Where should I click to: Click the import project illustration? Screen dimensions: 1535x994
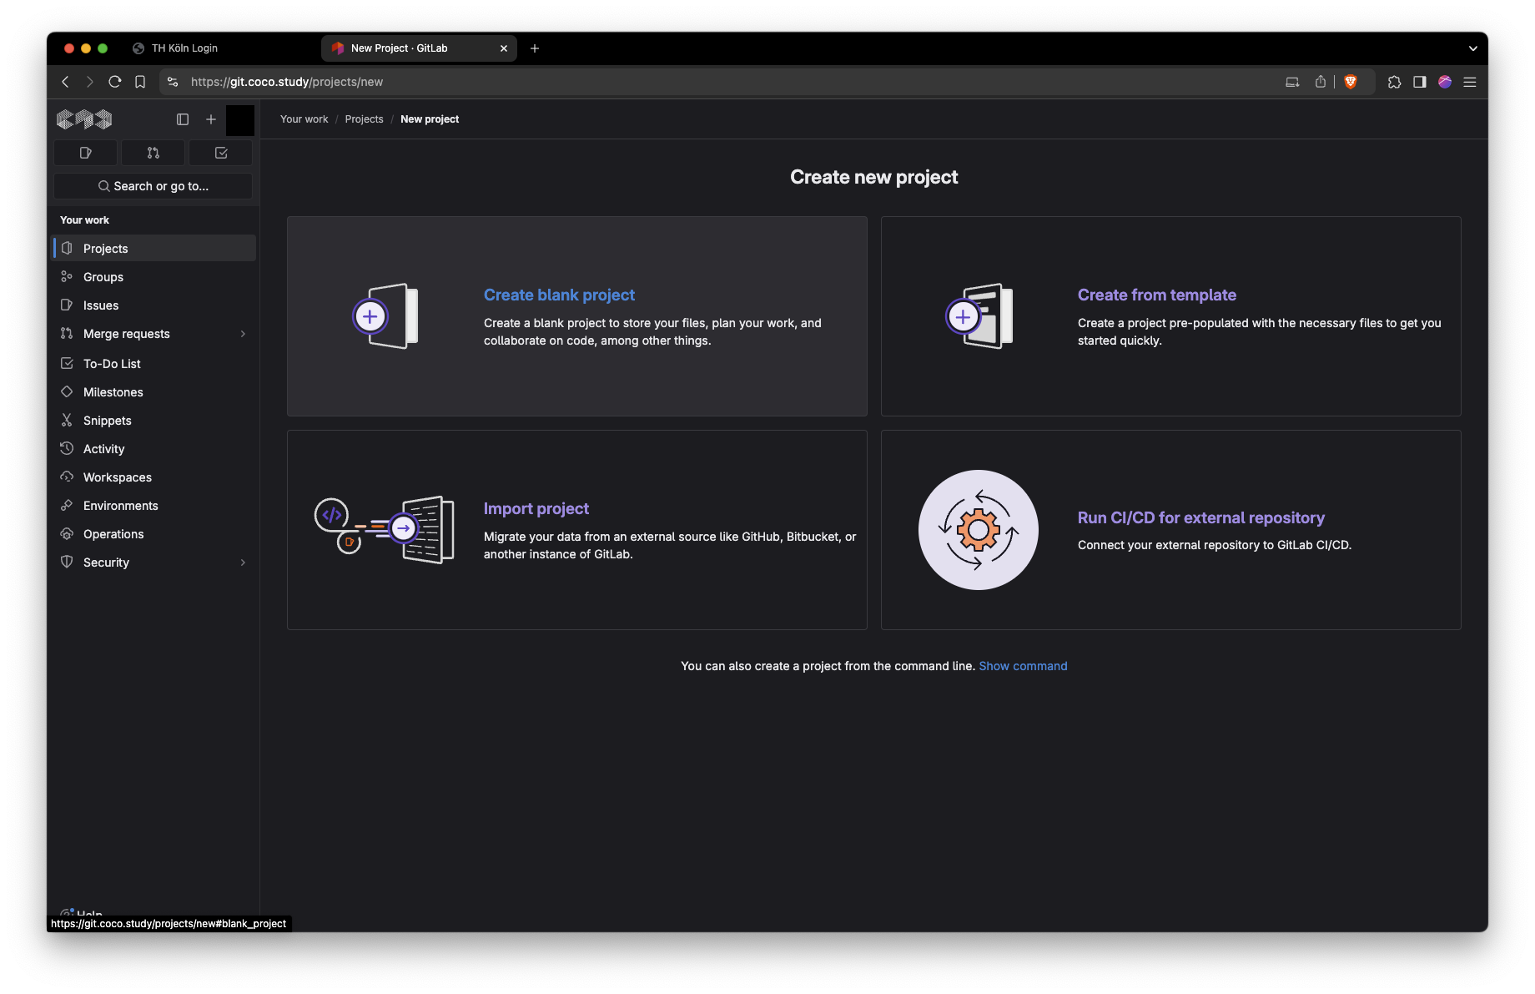click(x=385, y=530)
